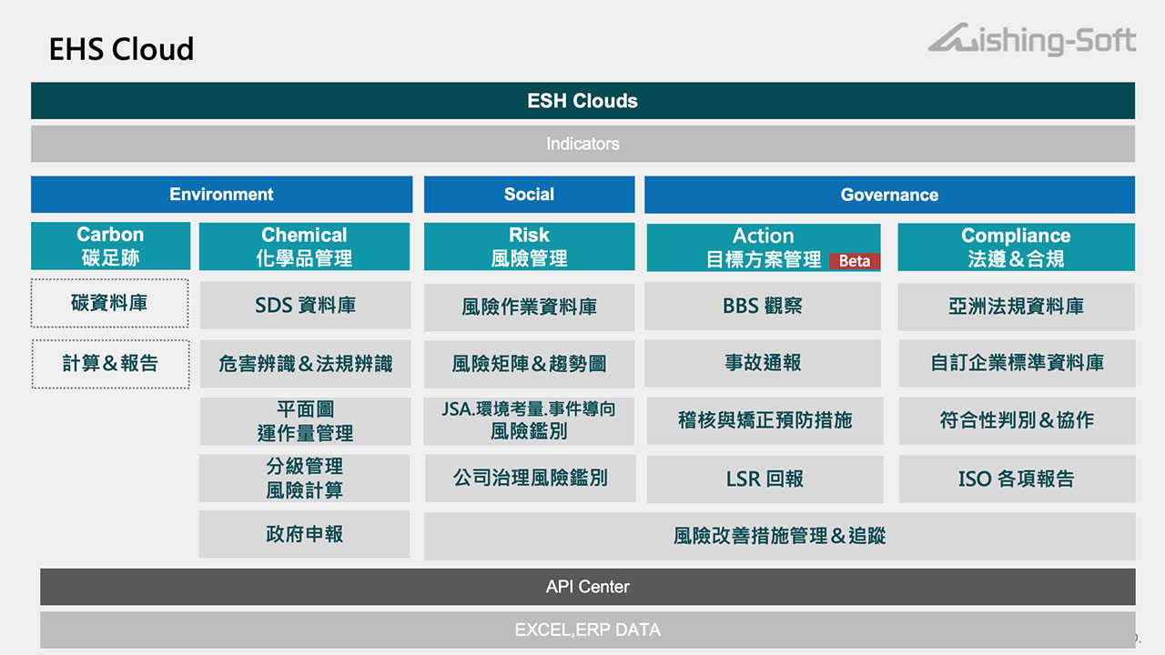Switch to the Social section header

pyautogui.click(x=529, y=195)
